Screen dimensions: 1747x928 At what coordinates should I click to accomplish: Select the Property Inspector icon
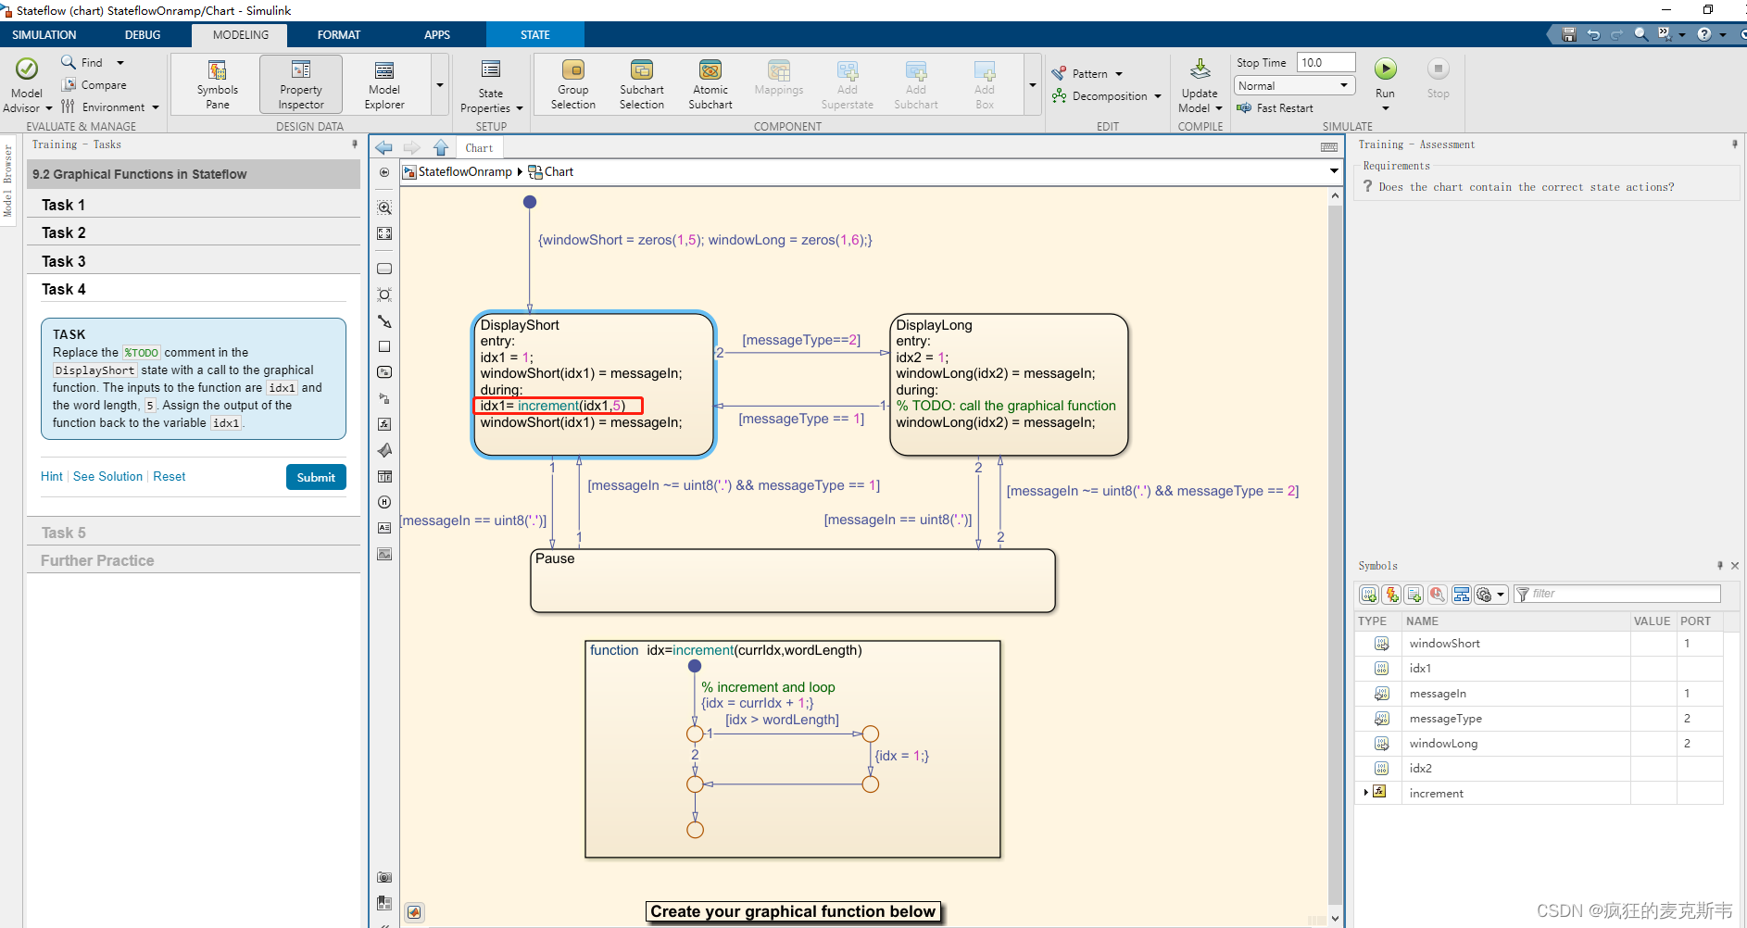(300, 83)
